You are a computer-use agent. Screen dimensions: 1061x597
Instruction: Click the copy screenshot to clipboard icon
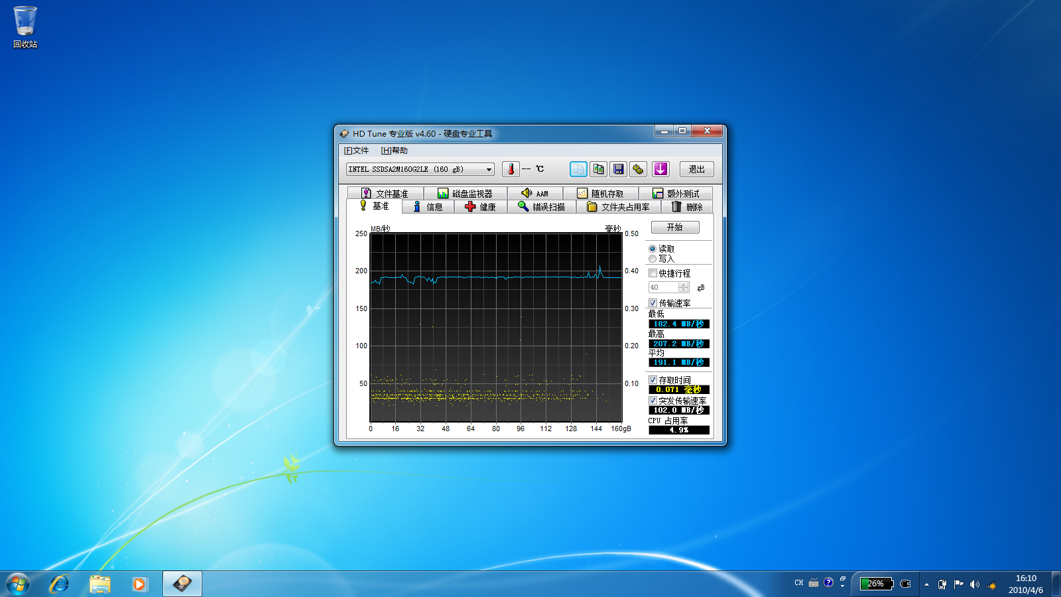(598, 169)
